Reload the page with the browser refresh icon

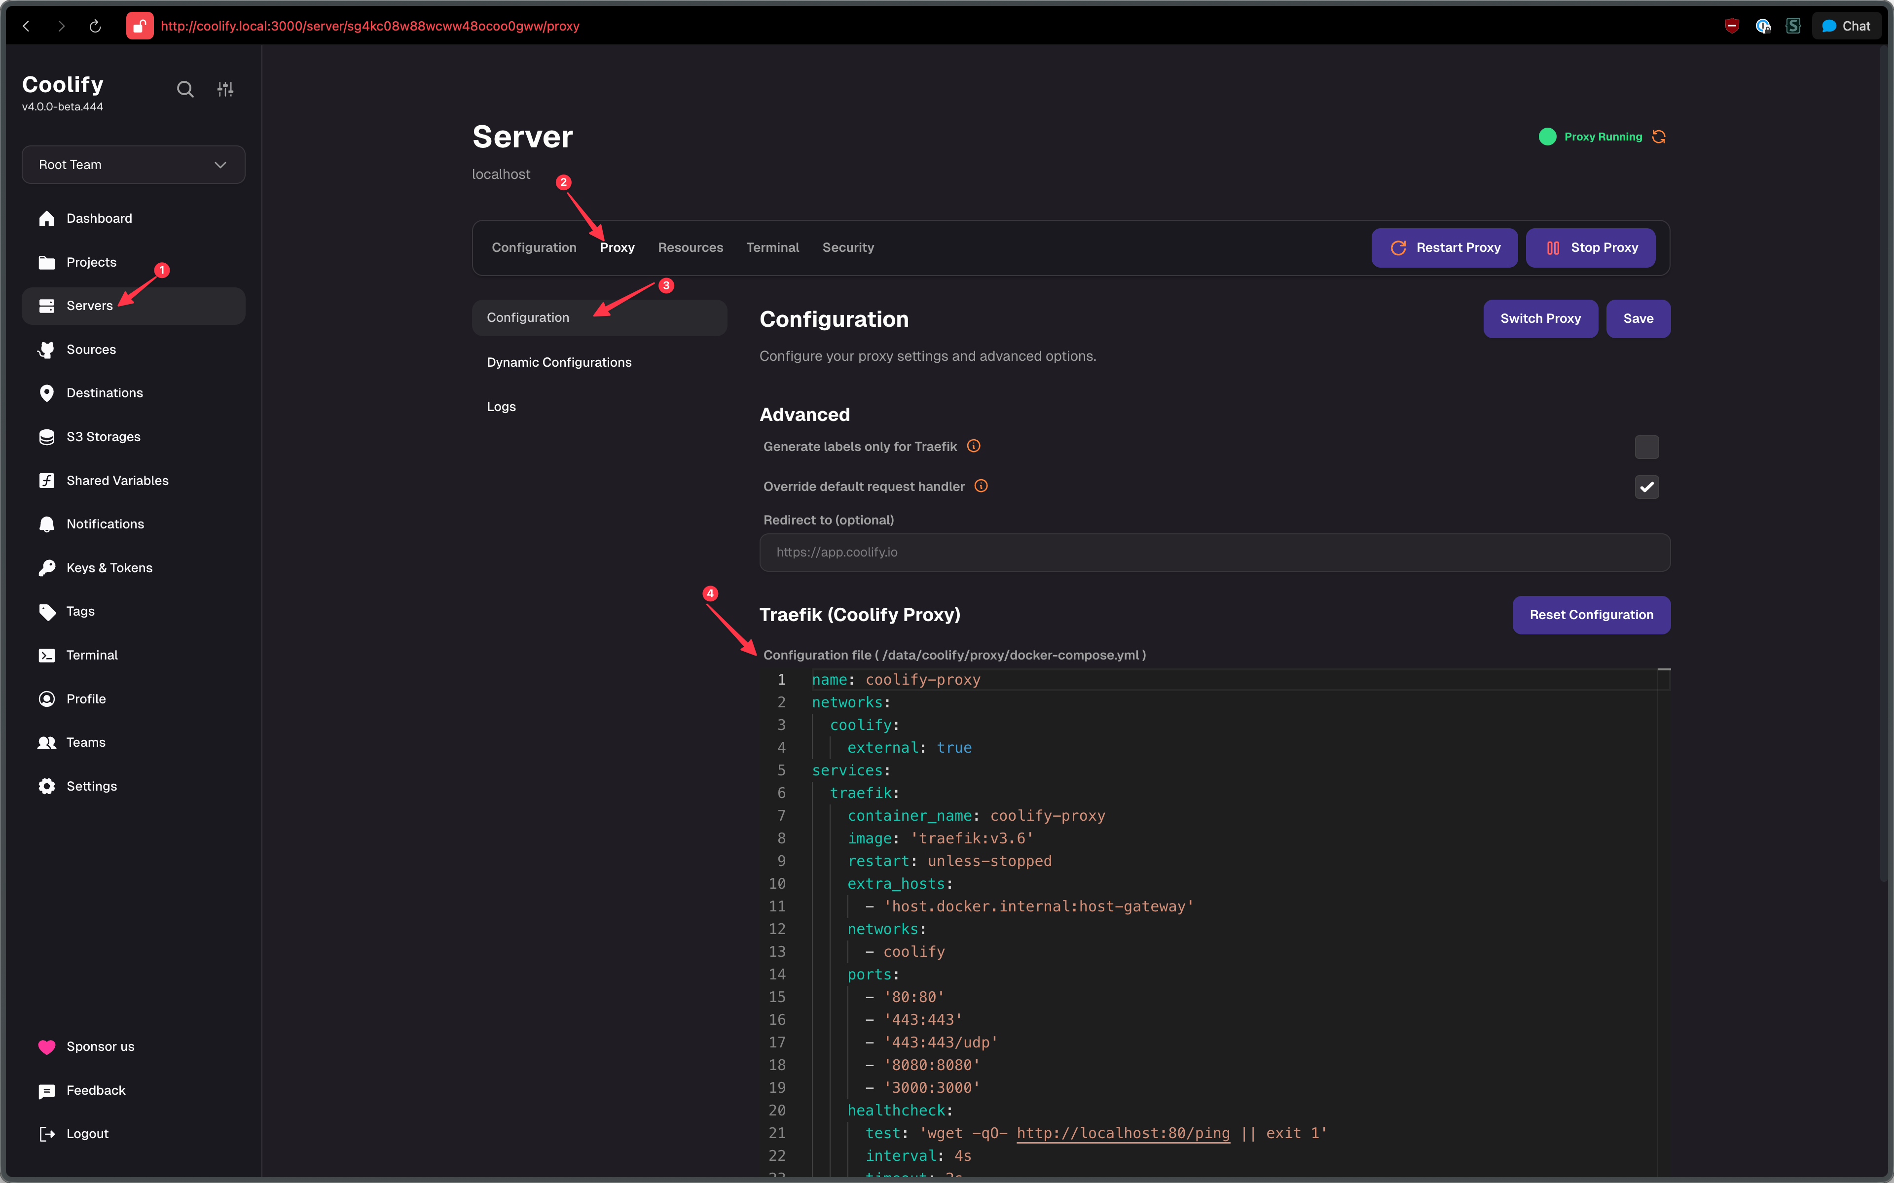pos(95,26)
